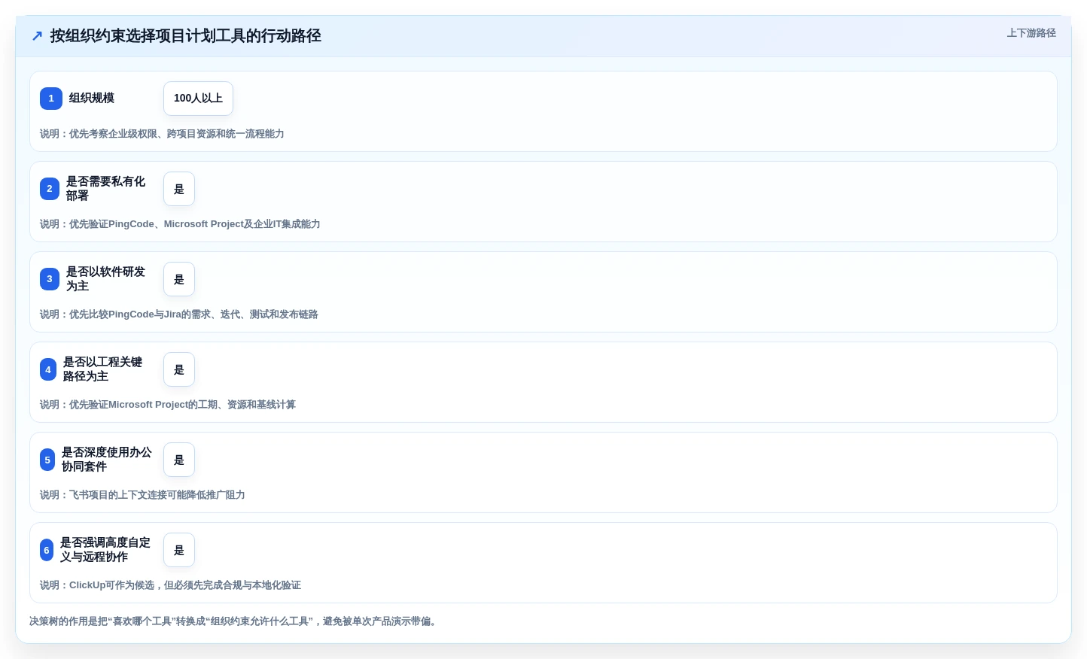Click the note about Microsoft Project的工期、资源和基线计算

click(168, 405)
